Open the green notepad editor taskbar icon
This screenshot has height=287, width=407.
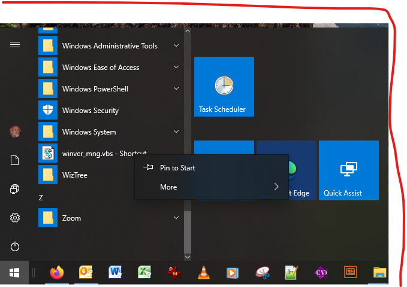click(291, 273)
